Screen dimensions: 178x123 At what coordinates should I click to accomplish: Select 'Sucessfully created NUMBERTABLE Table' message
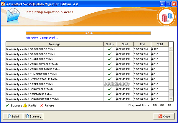(32, 74)
